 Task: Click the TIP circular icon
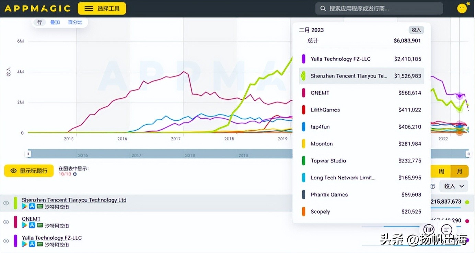429,229
